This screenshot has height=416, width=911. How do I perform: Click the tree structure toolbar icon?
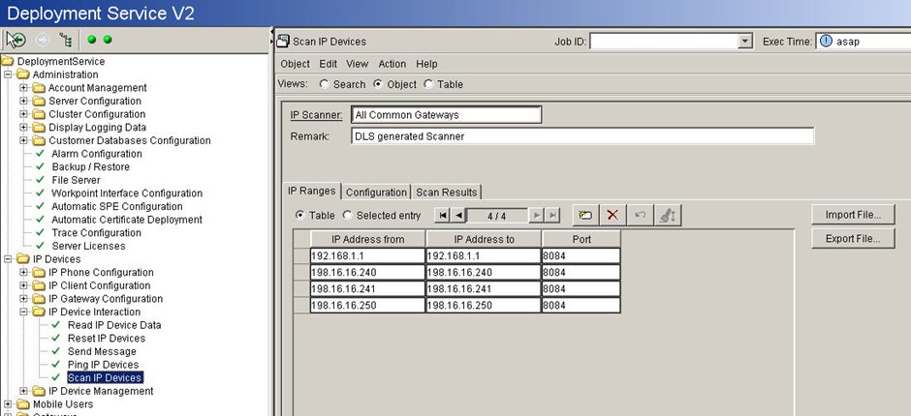coord(66,40)
